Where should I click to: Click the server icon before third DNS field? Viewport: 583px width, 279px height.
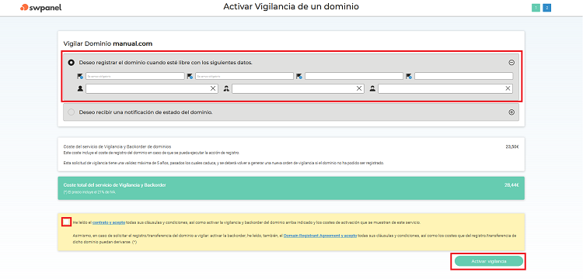click(x=299, y=76)
